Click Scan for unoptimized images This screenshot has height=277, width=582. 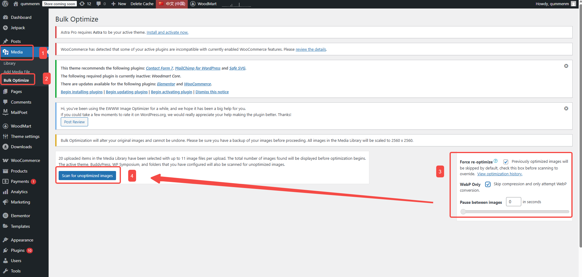[87, 176]
